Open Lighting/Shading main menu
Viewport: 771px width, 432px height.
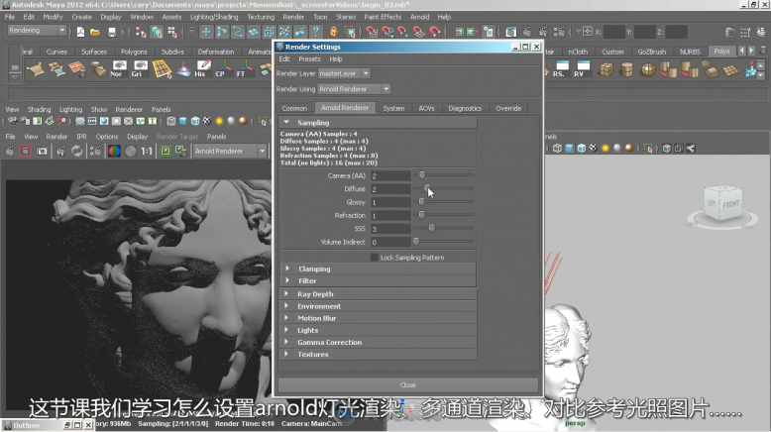[x=214, y=17]
